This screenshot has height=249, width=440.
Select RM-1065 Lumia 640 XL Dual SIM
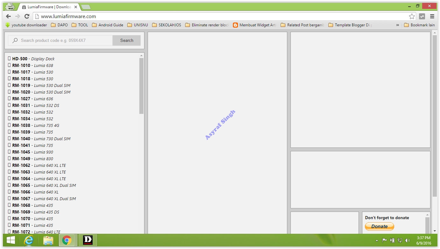[x=42, y=185]
